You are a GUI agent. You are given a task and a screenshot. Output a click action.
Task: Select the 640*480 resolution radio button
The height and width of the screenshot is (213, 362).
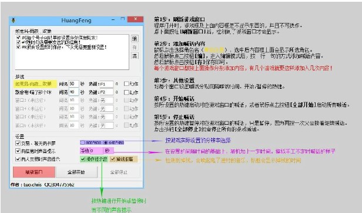(x=106, y=142)
